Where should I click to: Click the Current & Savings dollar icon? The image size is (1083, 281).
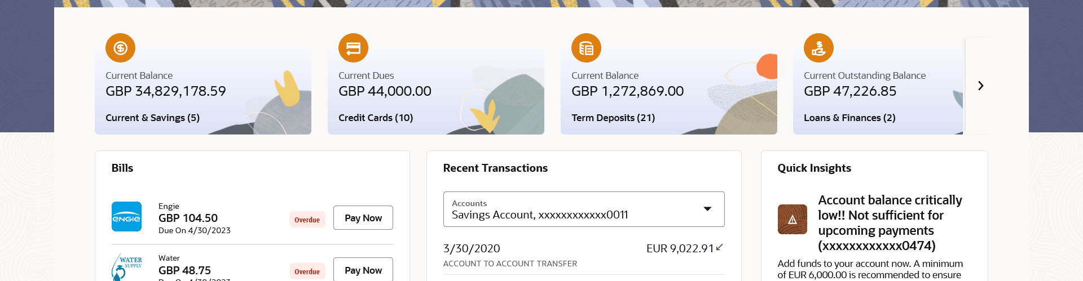pyautogui.click(x=120, y=48)
